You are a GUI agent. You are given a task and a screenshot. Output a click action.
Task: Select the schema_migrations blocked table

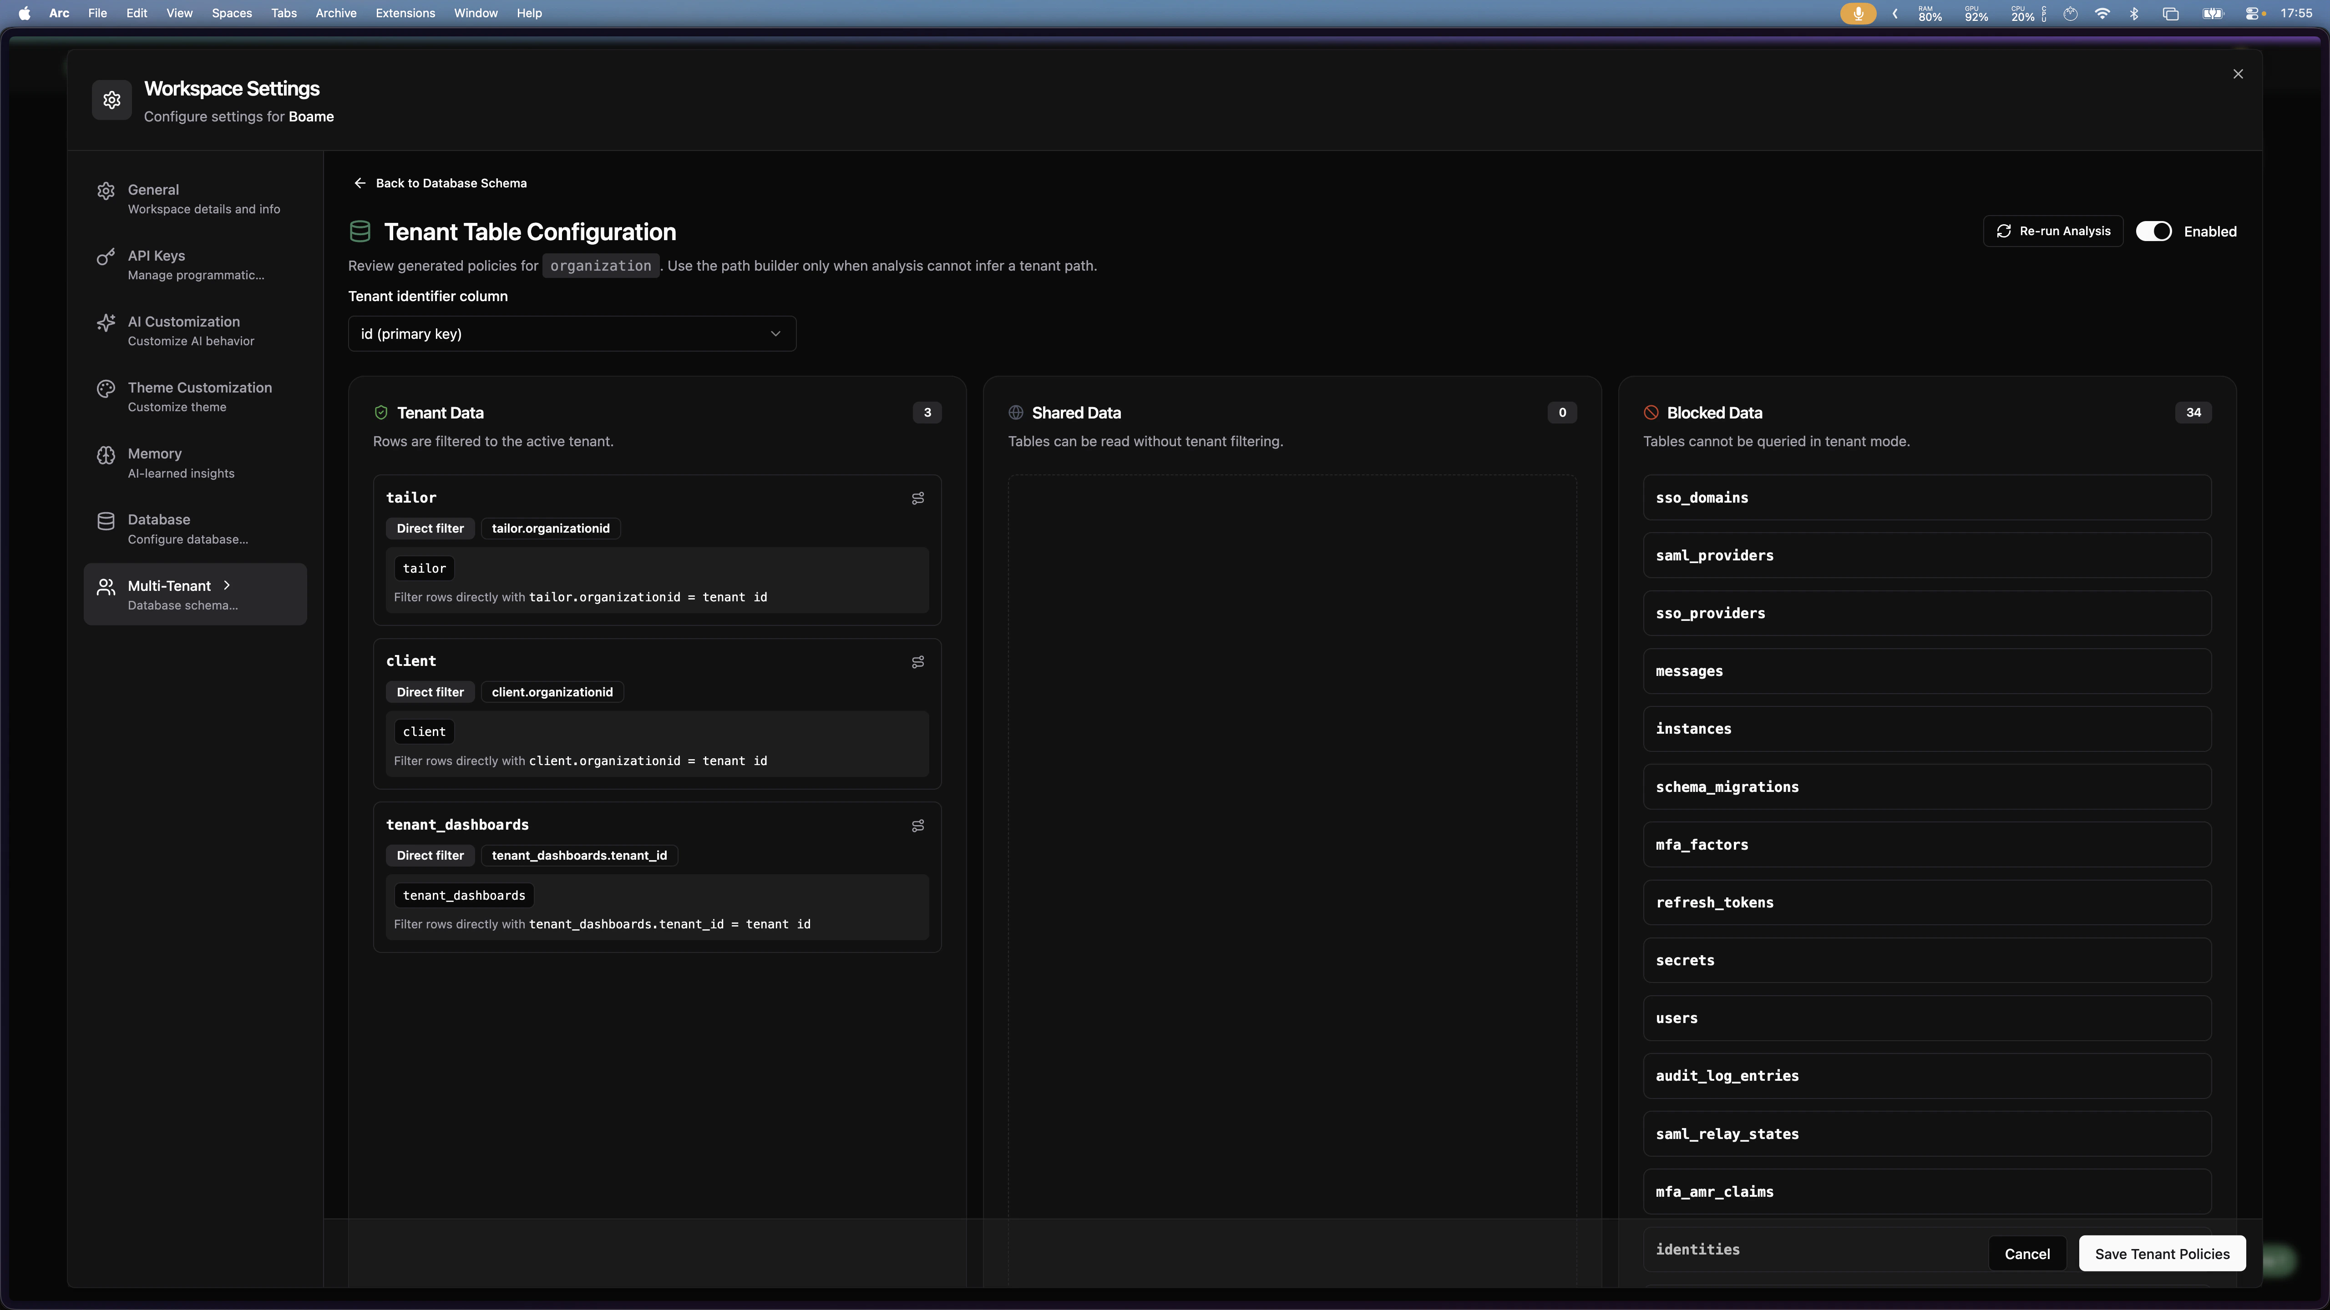[1927, 787]
